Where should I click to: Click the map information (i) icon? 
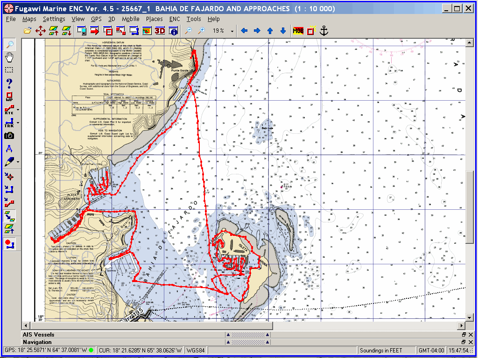click(173, 30)
